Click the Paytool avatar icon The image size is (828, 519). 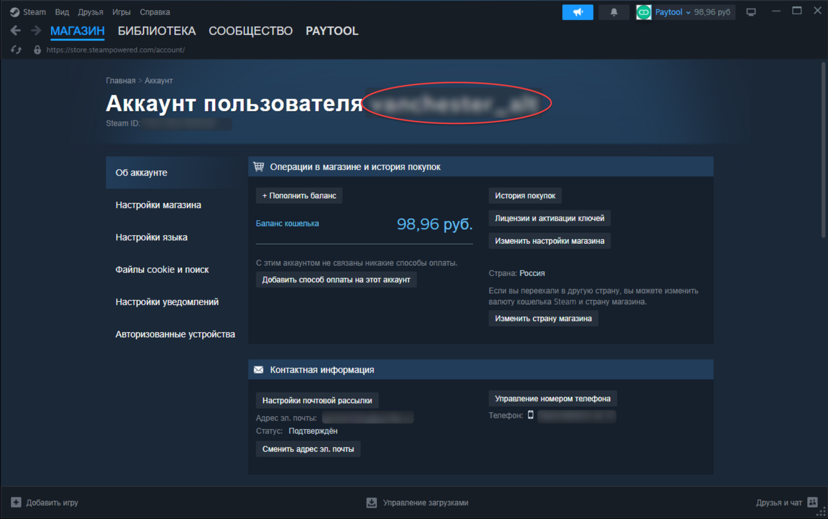644,12
